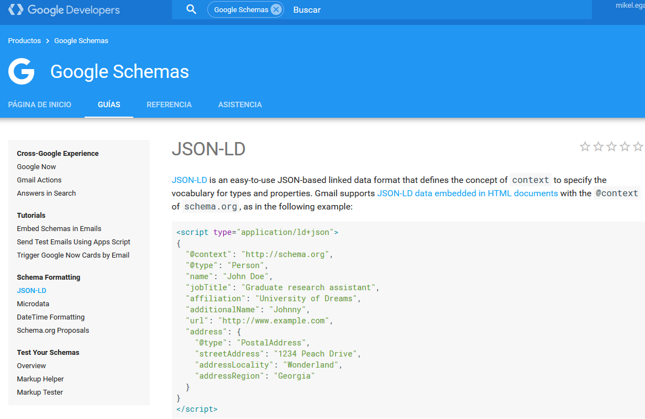Select JSON-LD in the sidebar

point(32,291)
